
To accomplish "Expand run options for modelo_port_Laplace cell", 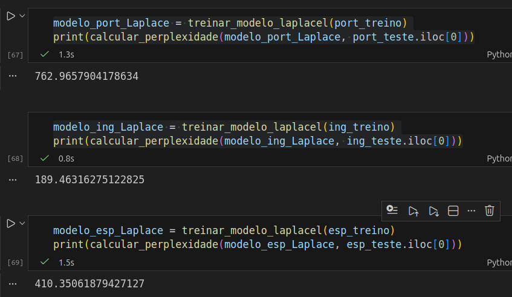I will click(x=22, y=16).
